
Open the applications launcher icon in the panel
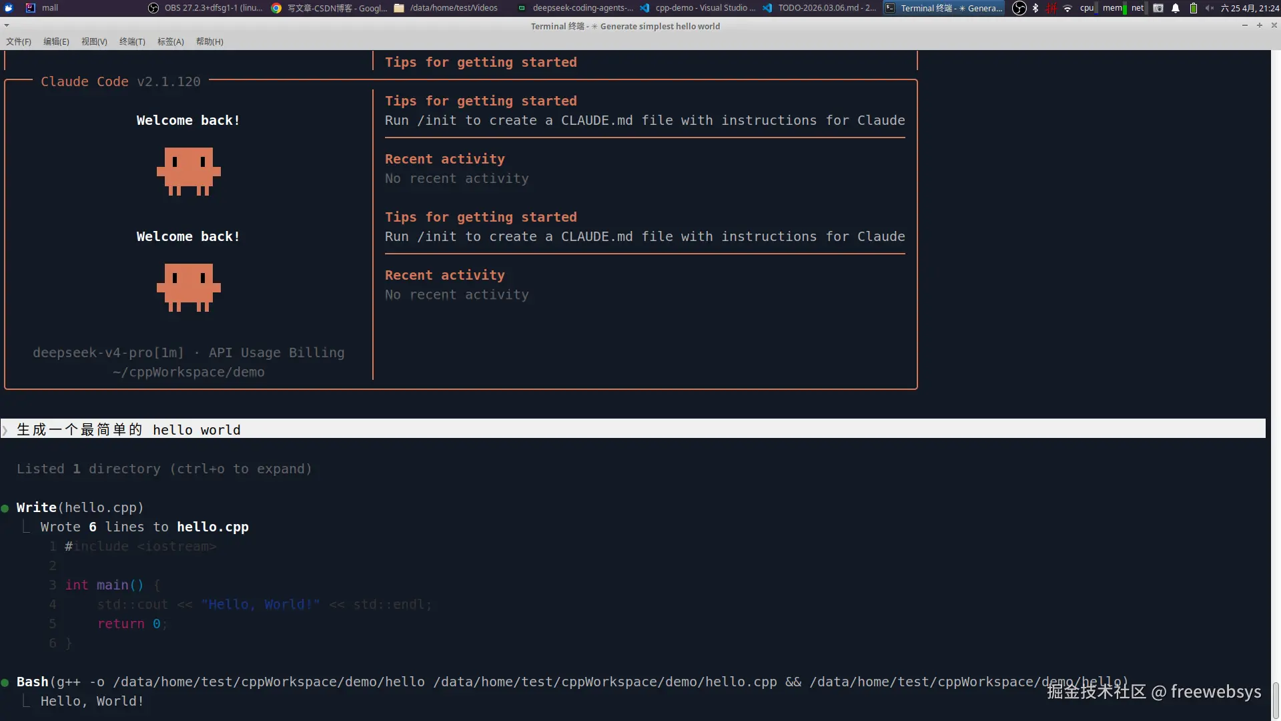pos(9,8)
